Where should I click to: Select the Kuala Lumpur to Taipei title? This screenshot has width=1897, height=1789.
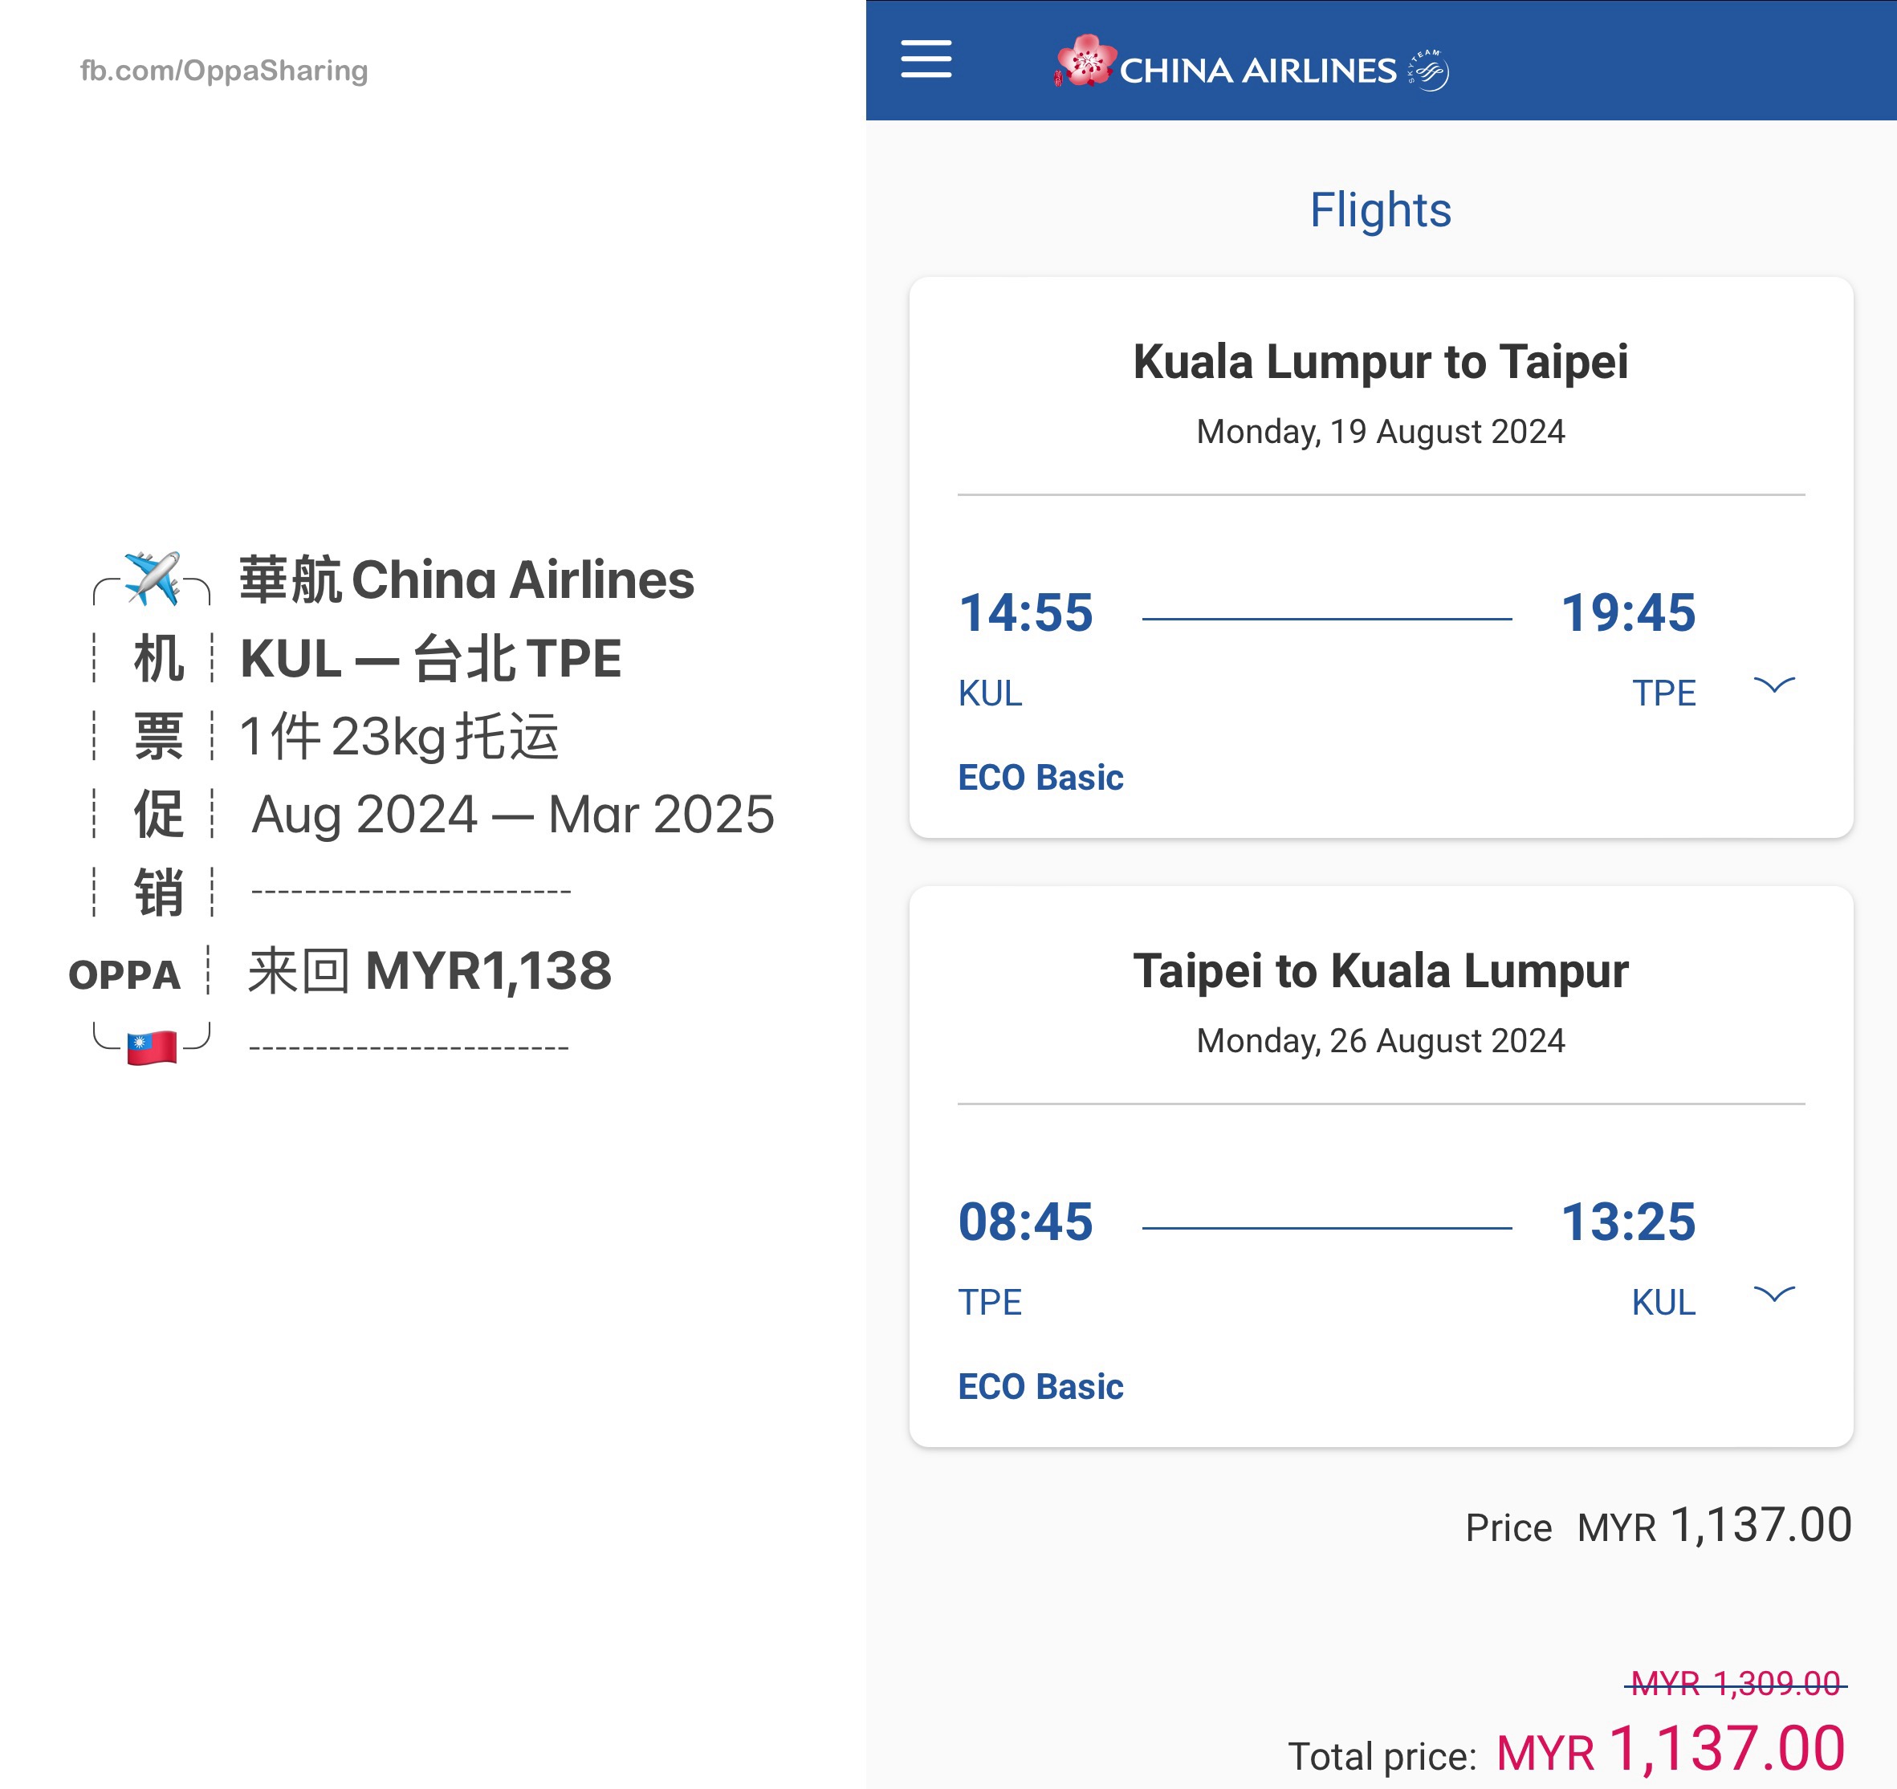(1380, 362)
